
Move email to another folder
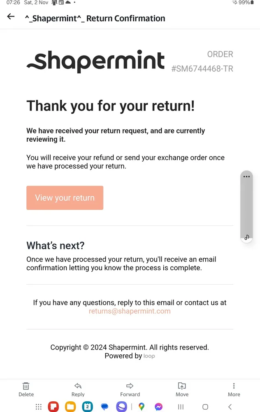[182, 389]
